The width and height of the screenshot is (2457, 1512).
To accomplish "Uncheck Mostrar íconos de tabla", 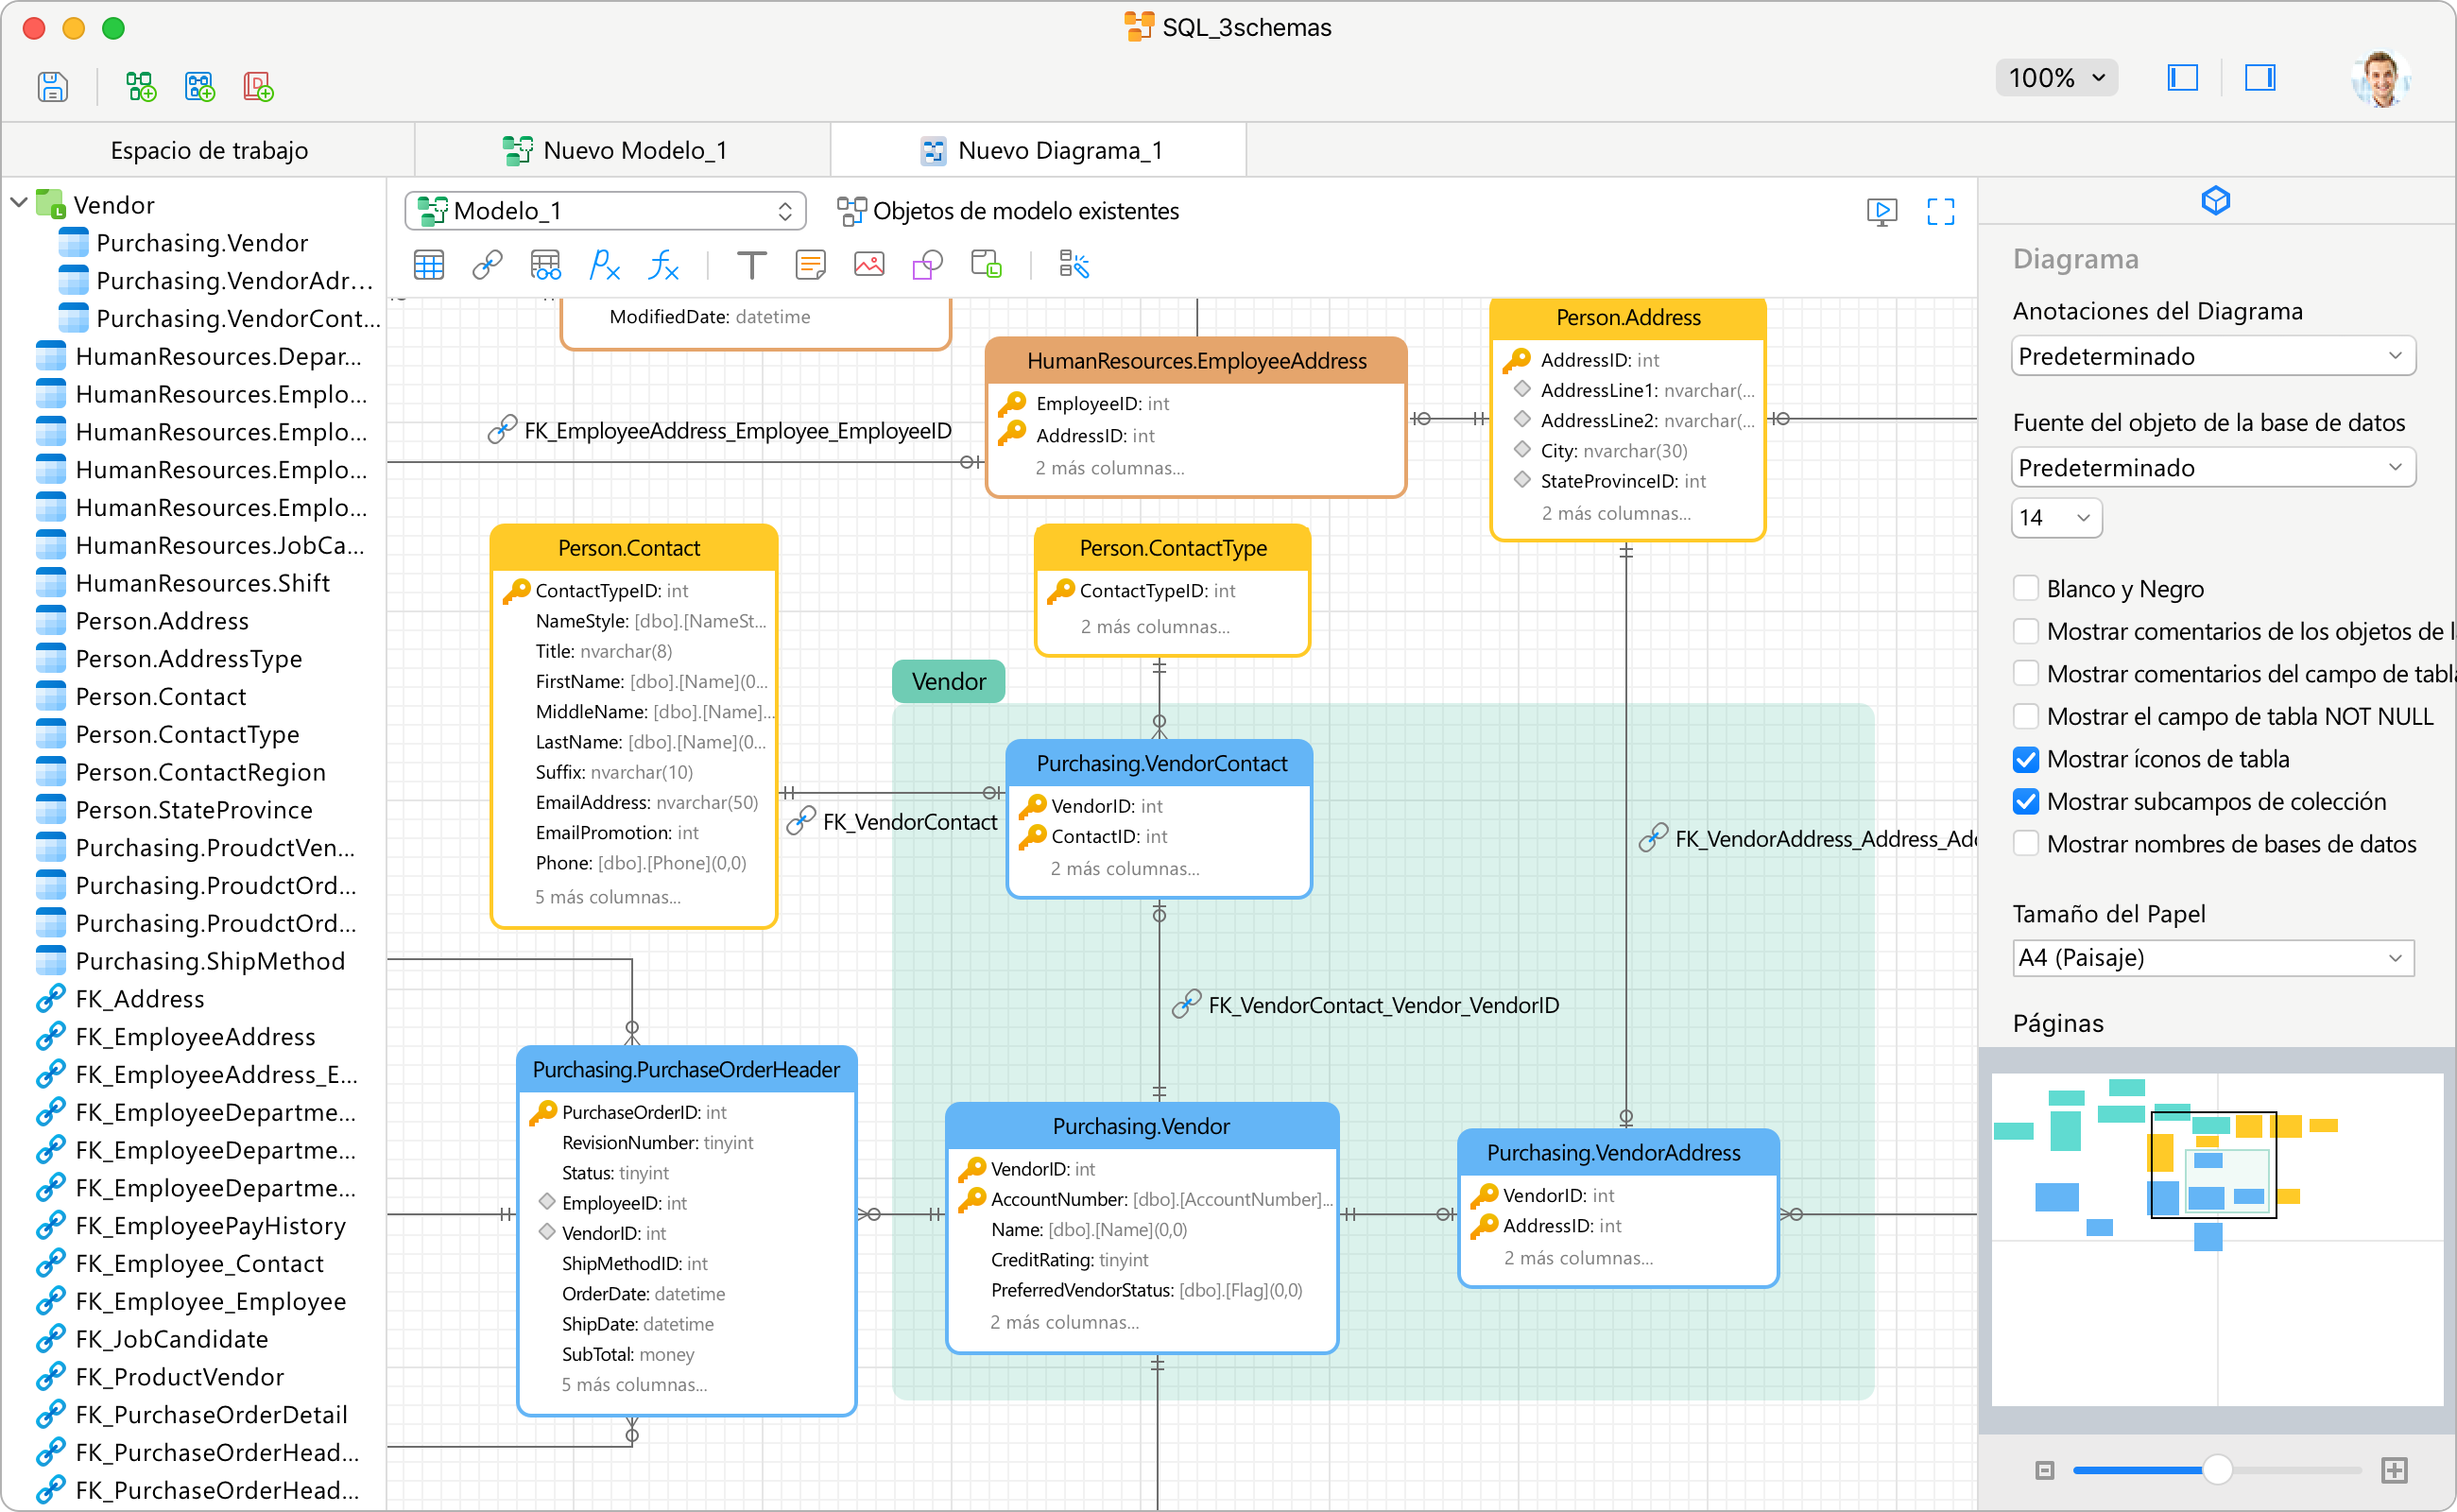I will click(x=2025, y=759).
